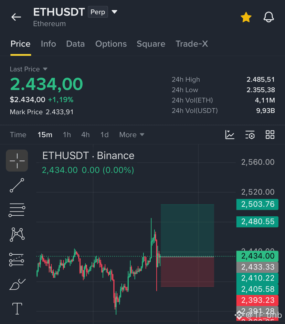Expand the More intervals dropdown

[132, 135]
